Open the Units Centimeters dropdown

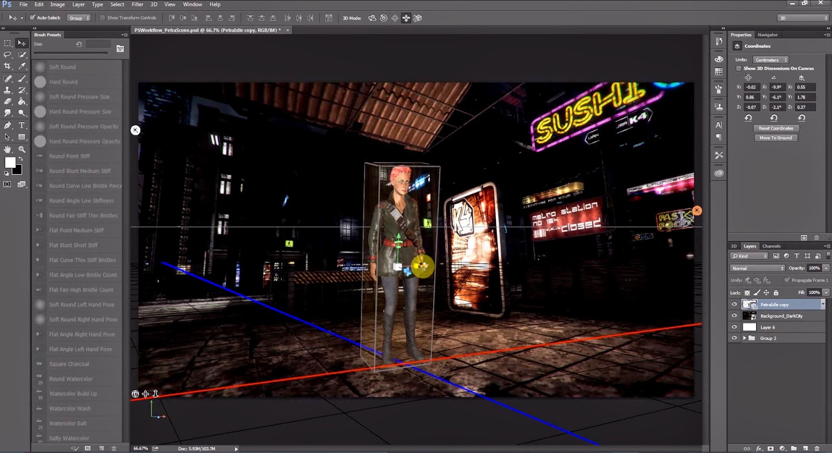pyautogui.click(x=771, y=60)
